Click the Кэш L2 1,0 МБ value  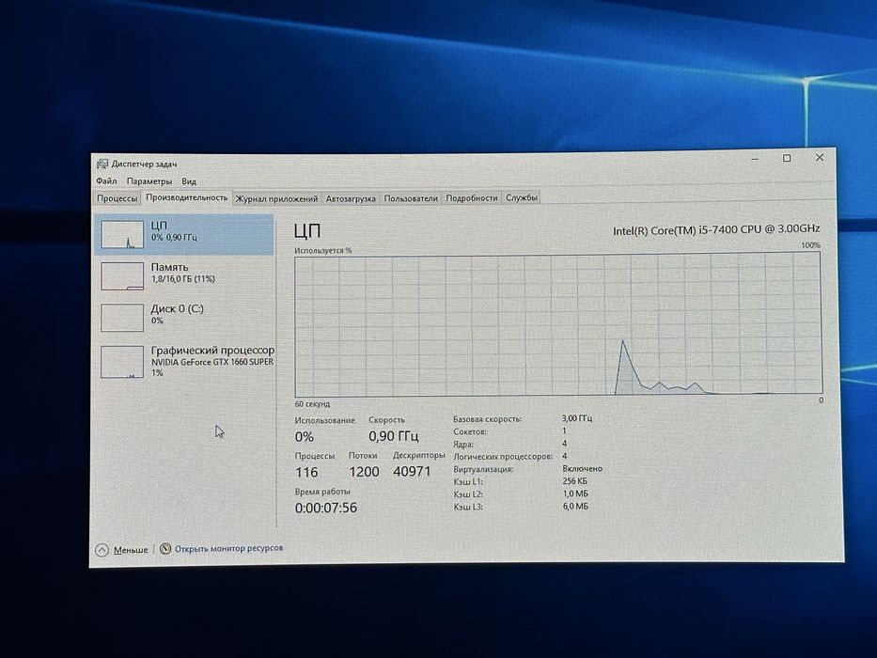click(x=575, y=493)
